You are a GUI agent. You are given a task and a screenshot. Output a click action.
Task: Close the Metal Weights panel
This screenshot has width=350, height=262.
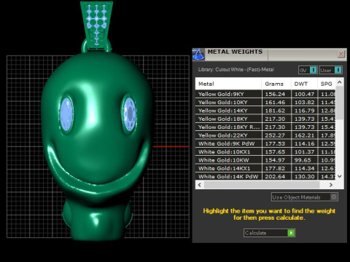click(341, 54)
